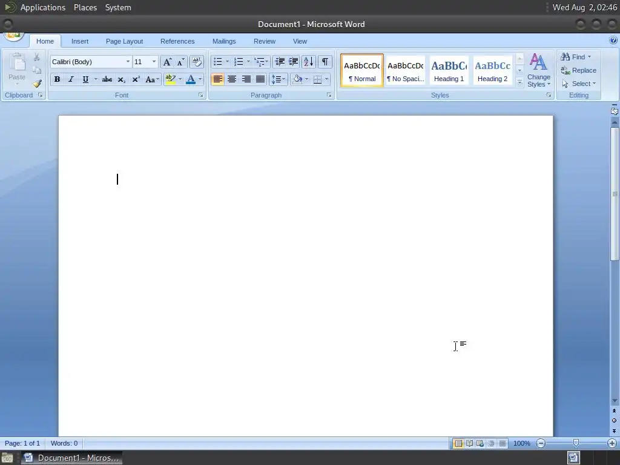Open font size dropdown showing 11
620x465 pixels.
(x=154, y=62)
